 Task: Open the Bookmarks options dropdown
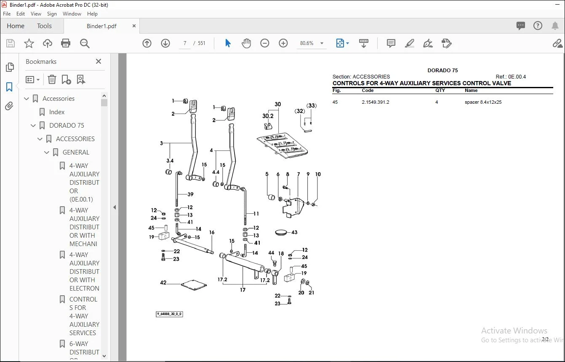[x=33, y=79]
